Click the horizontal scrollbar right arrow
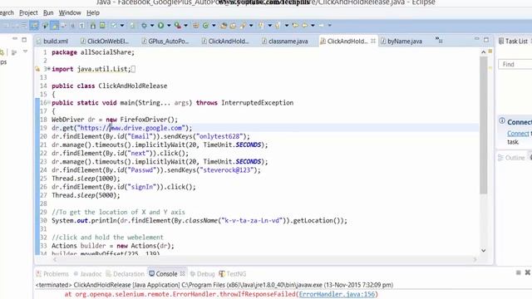Viewport: 532px width, 299px height. [x=475, y=259]
